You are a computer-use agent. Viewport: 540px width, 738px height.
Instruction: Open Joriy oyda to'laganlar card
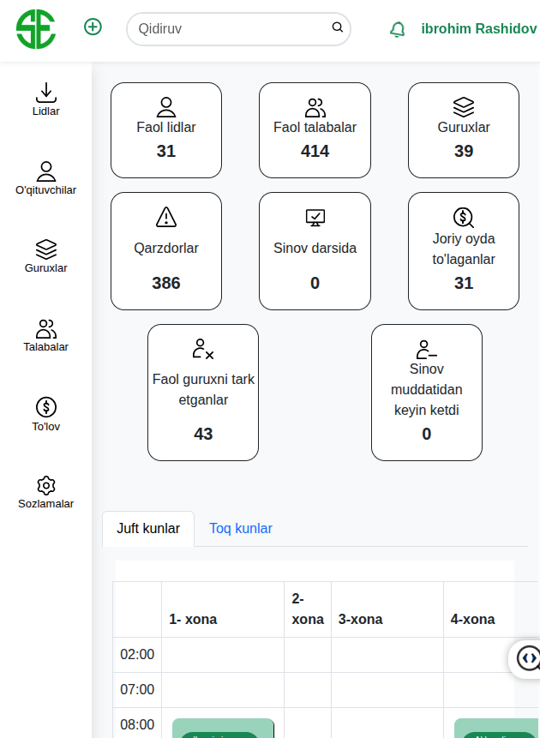coord(464,250)
